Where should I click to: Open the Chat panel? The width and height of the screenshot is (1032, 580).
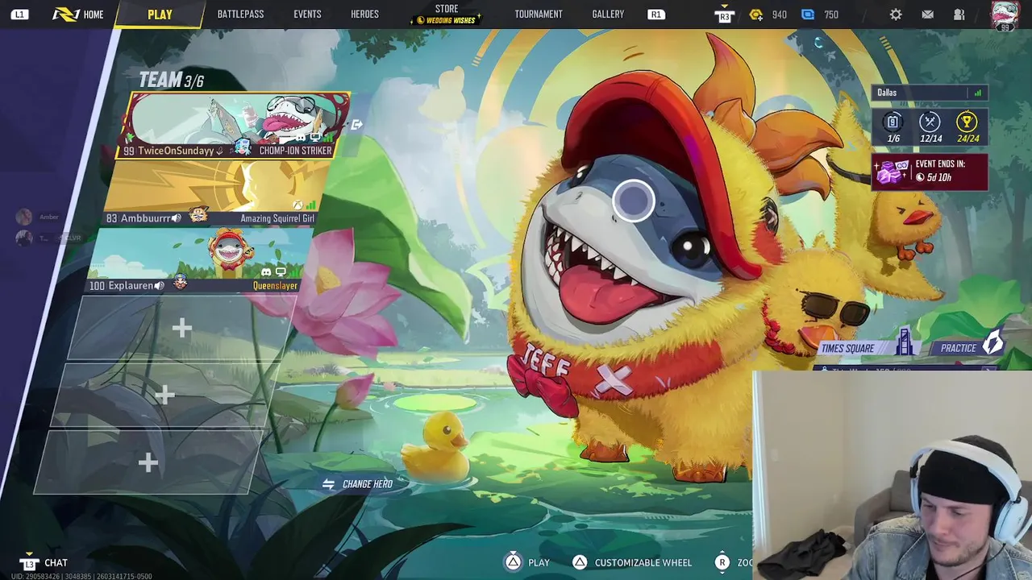[44, 563]
